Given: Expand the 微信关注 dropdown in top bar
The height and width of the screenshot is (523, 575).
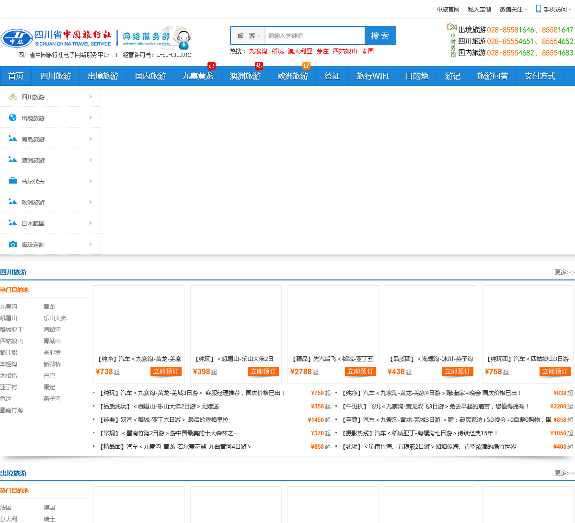Looking at the screenshot, I should [x=513, y=10].
